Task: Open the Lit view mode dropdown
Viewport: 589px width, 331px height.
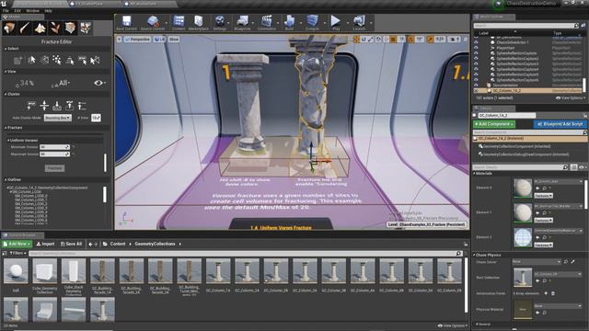Action: tap(159, 39)
